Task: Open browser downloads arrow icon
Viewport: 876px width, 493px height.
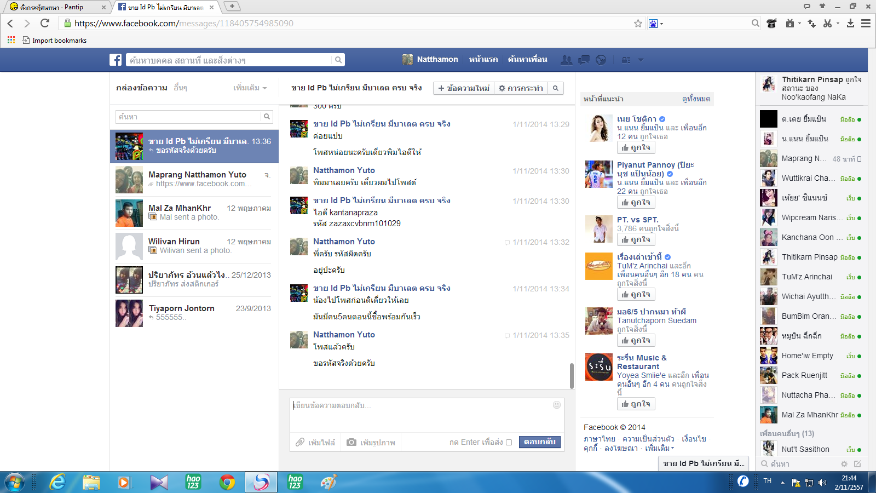Action: click(x=850, y=23)
